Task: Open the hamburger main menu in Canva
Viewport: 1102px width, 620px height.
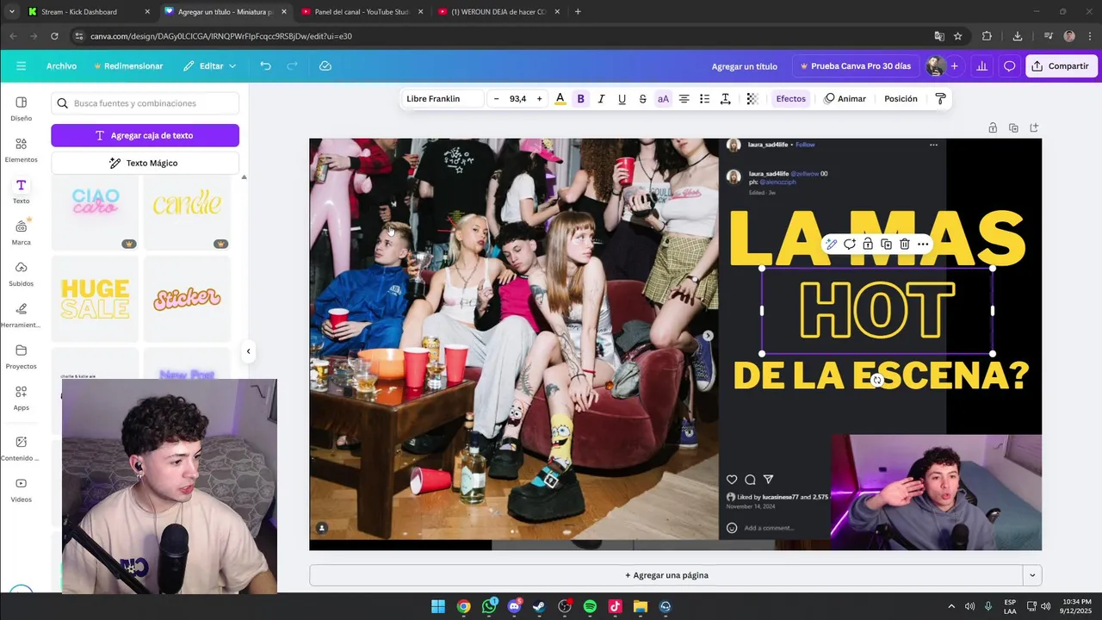Action: pos(22,66)
